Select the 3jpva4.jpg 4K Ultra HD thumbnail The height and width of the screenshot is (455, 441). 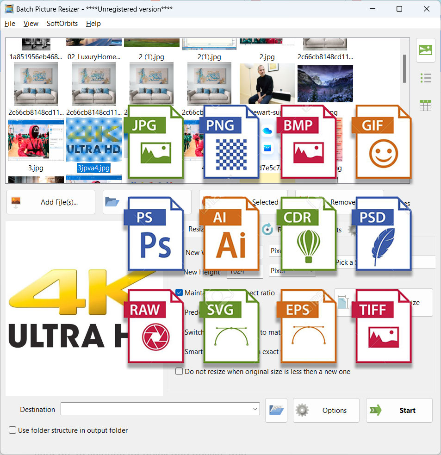coord(94,140)
